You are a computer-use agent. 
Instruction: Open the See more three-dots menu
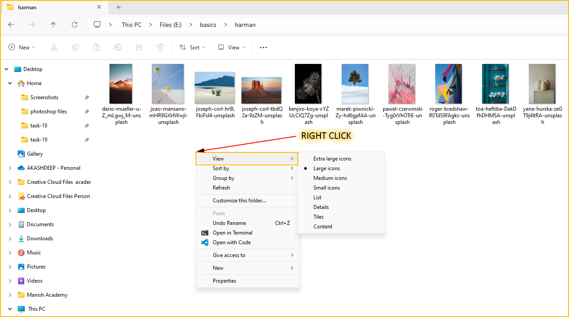tap(264, 48)
